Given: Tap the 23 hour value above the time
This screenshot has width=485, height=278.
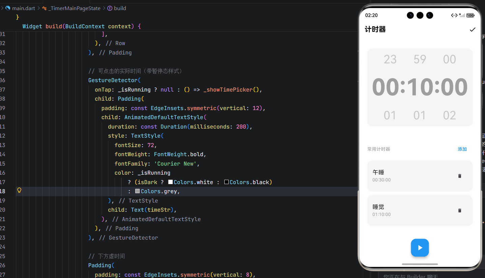Looking at the screenshot, I should click(390, 60).
